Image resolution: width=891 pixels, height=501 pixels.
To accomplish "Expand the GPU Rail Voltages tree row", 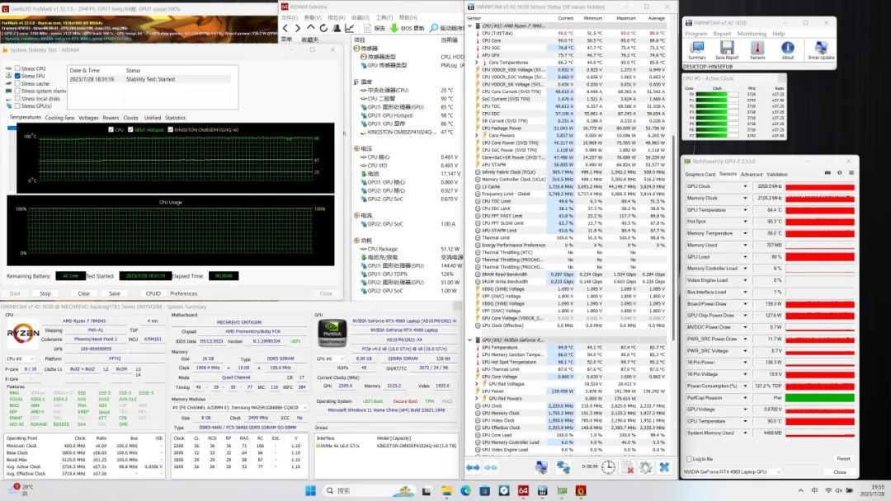I will [x=477, y=383].
